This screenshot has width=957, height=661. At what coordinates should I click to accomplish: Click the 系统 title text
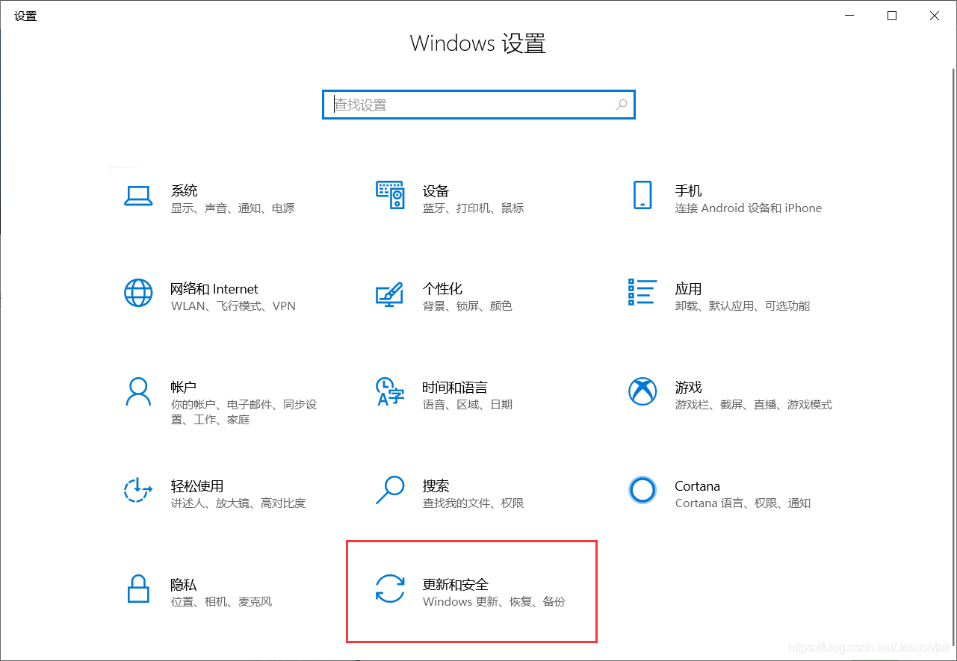coord(185,190)
